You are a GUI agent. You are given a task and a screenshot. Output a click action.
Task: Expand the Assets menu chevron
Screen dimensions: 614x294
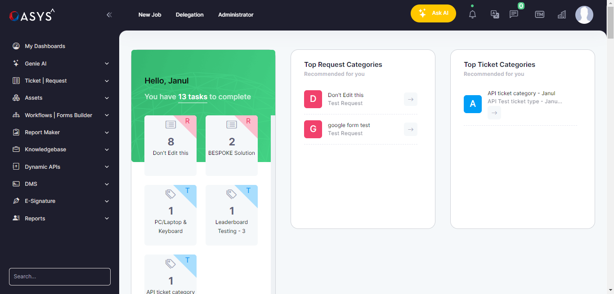point(107,98)
